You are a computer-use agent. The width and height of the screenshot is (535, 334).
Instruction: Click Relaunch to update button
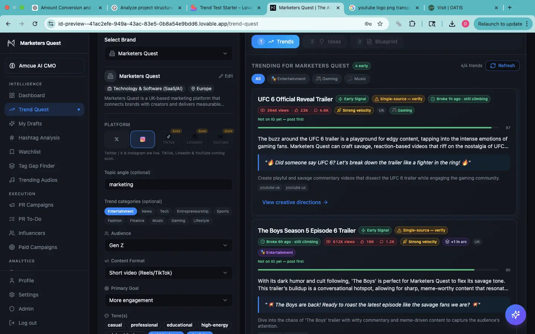(x=503, y=24)
